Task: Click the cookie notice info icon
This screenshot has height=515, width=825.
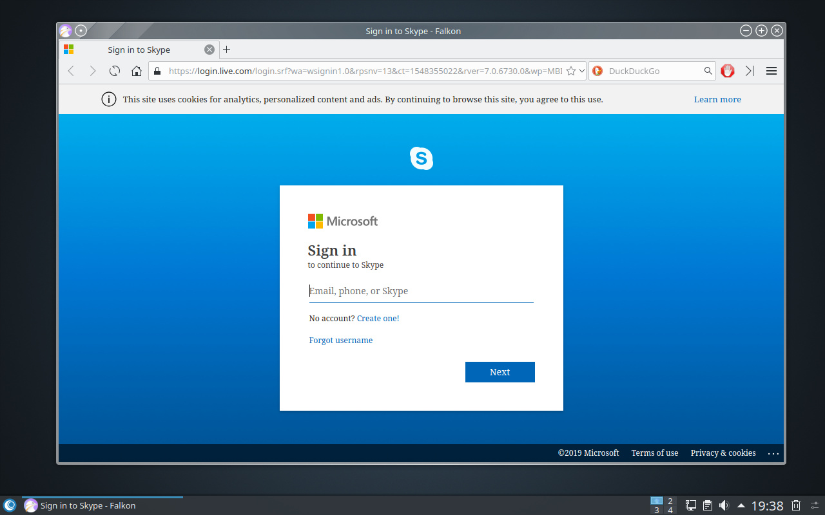Action: pyautogui.click(x=109, y=99)
